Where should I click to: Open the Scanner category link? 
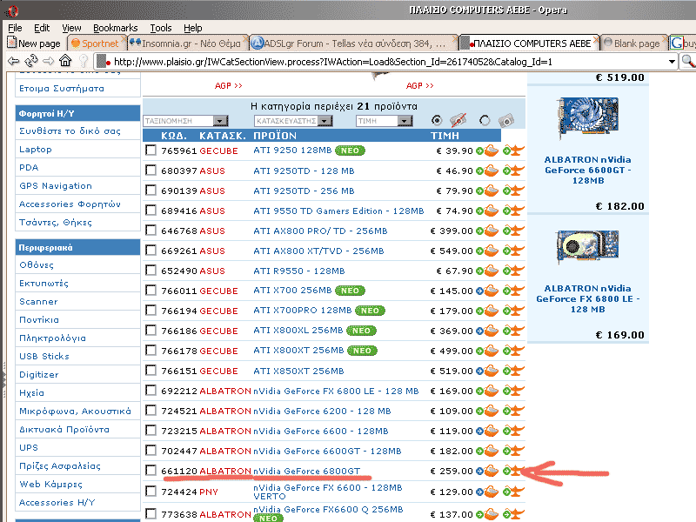pos(38,301)
